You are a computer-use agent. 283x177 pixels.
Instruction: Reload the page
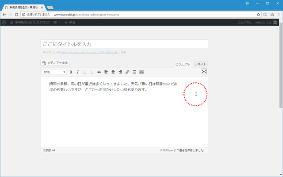tap(16, 15)
